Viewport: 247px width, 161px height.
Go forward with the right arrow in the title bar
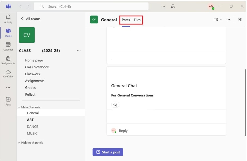click(28, 6)
